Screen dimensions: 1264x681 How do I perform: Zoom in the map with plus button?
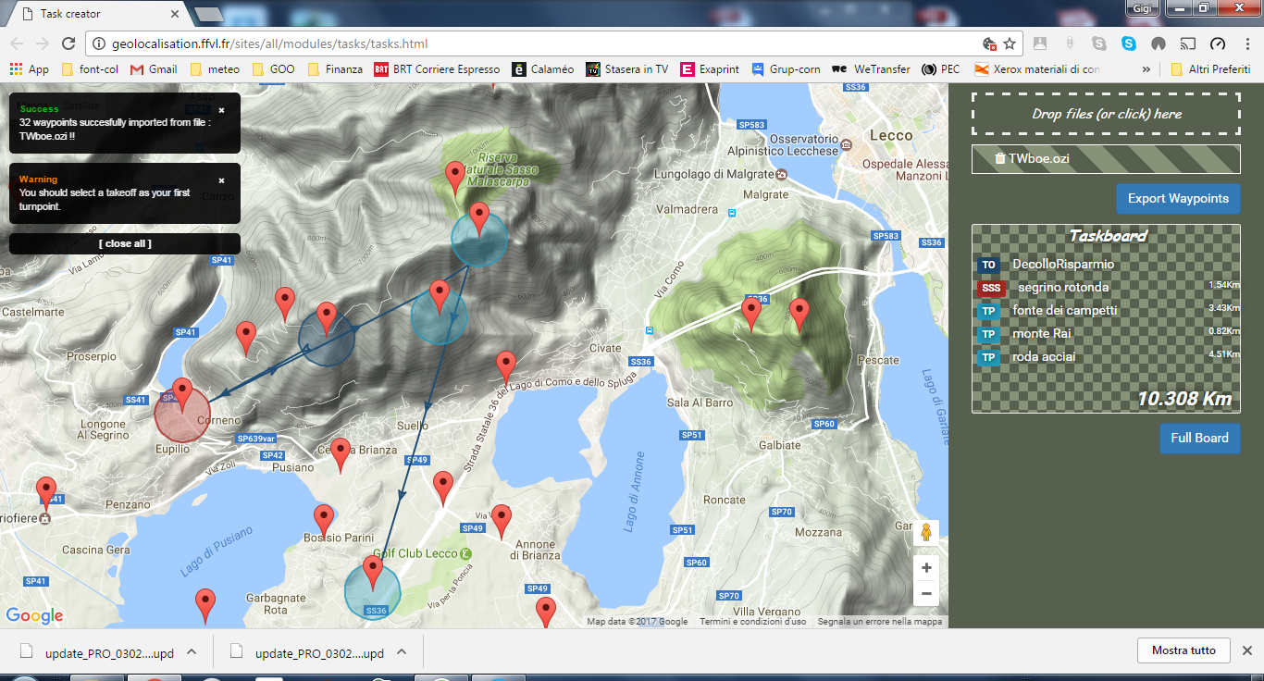point(926,567)
